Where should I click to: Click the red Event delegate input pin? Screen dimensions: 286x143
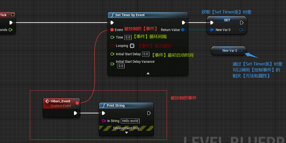[x=112, y=30]
